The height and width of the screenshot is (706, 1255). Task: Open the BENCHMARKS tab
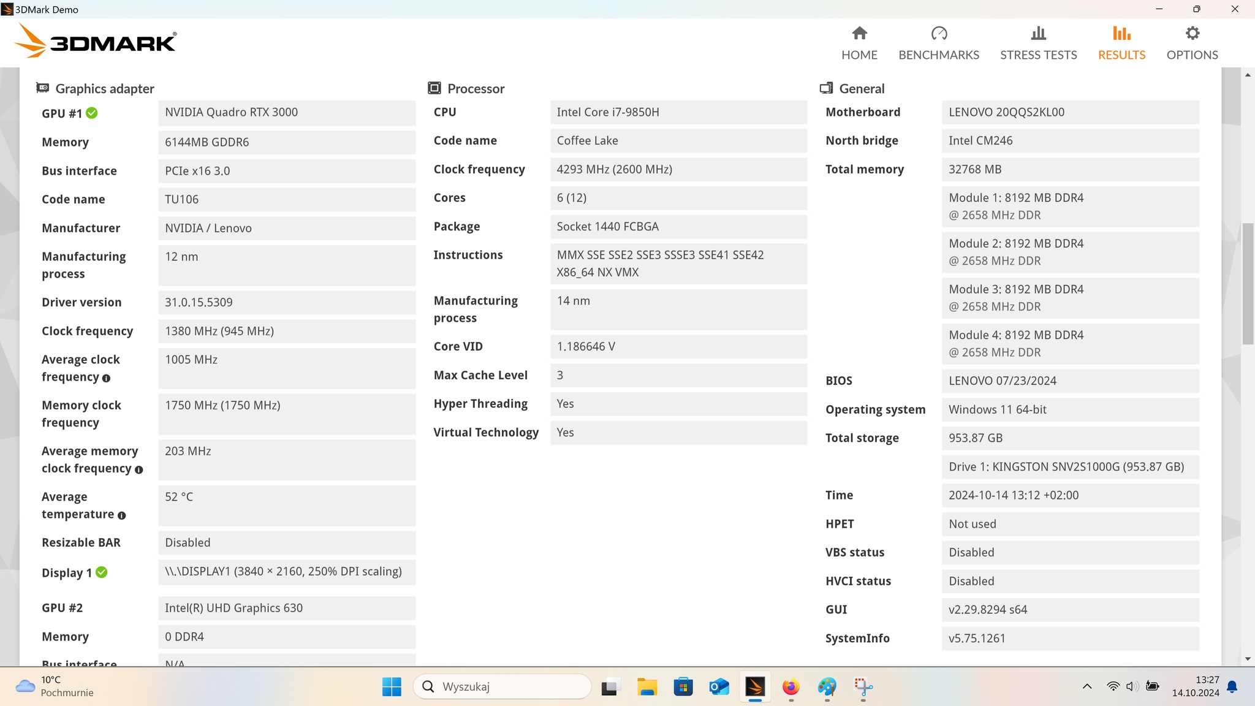[939, 43]
